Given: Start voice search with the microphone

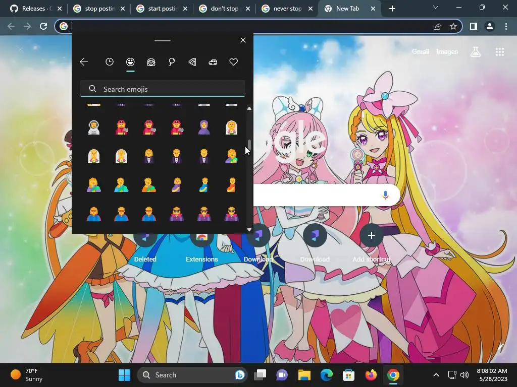Looking at the screenshot, I should point(385,195).
